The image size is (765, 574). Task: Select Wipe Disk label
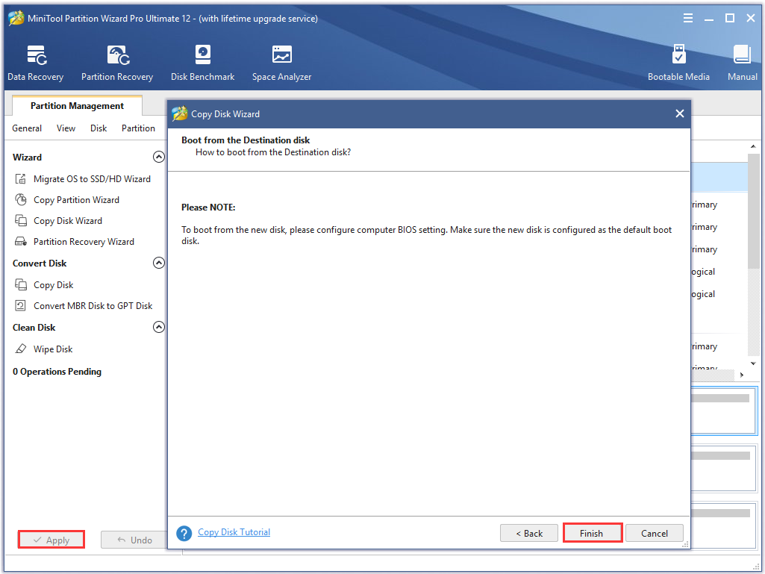53,349
